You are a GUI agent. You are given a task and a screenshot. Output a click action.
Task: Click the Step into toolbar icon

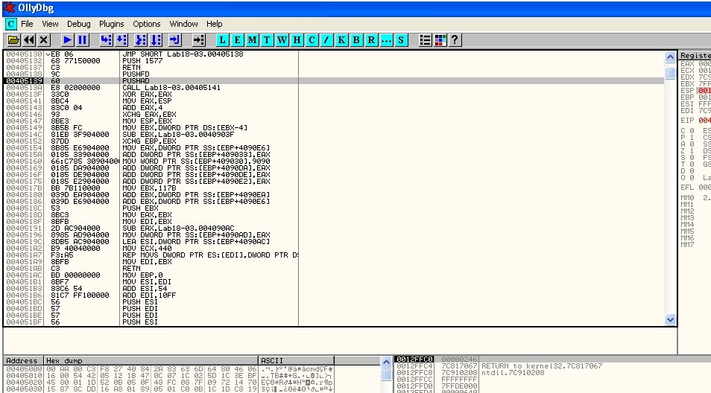[x=106, y=39]
